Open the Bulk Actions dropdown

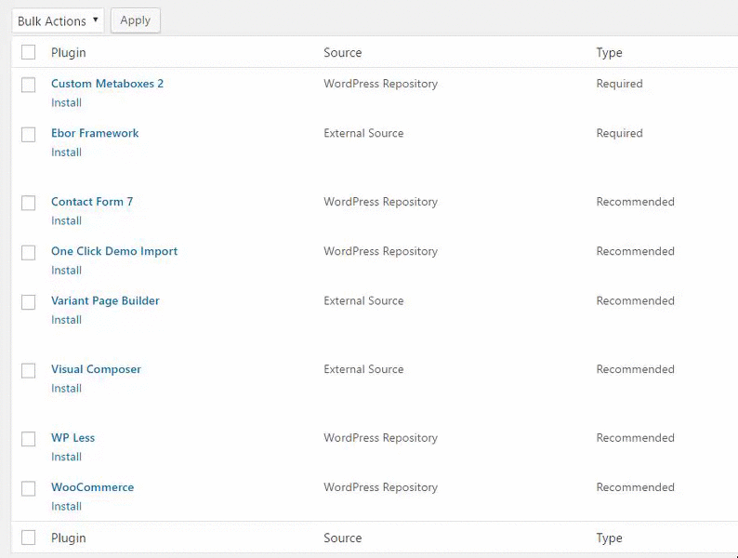coord(58,20)
